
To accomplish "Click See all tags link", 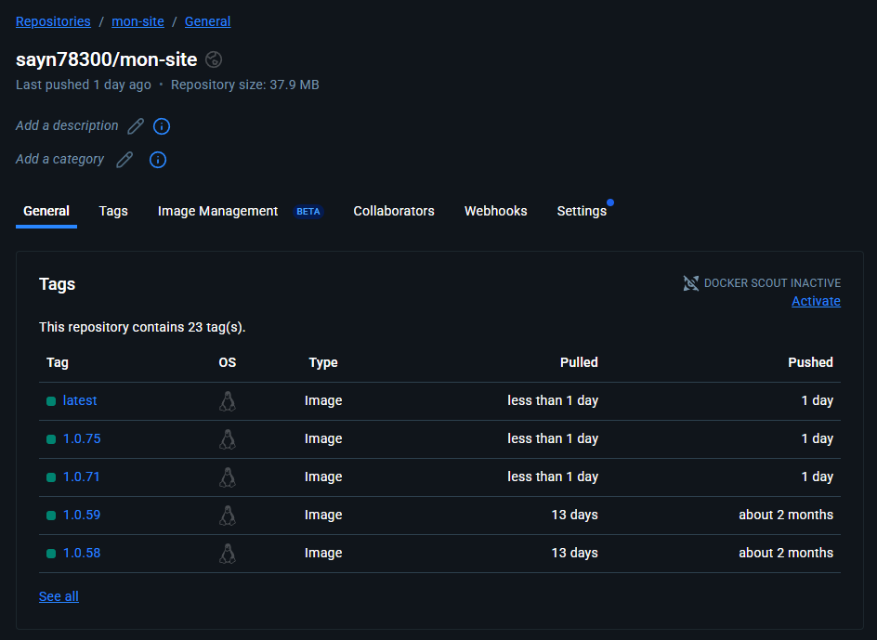I will [59, 596].
